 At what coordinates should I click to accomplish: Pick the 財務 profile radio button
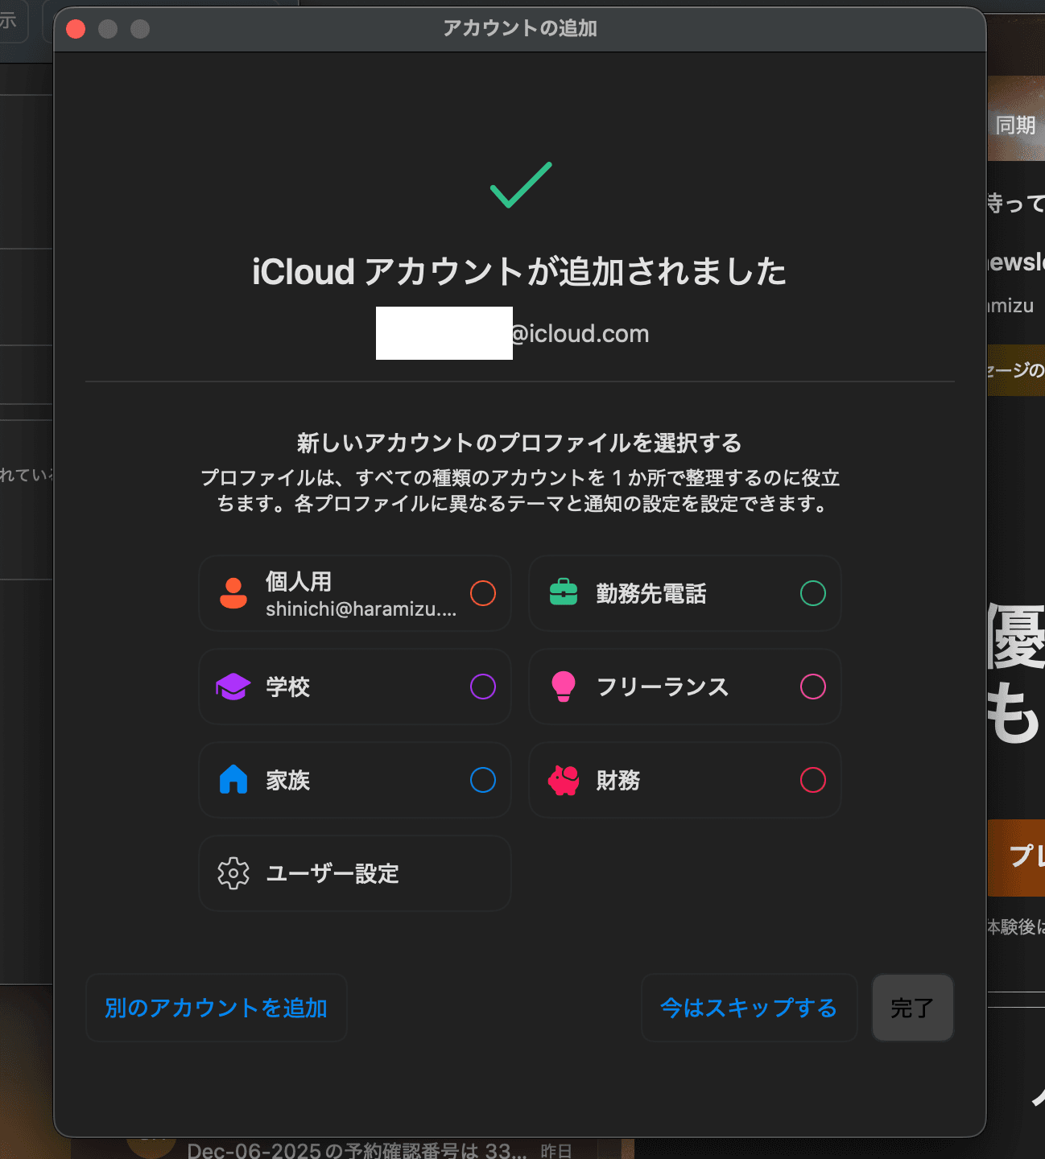click(813, 780)
